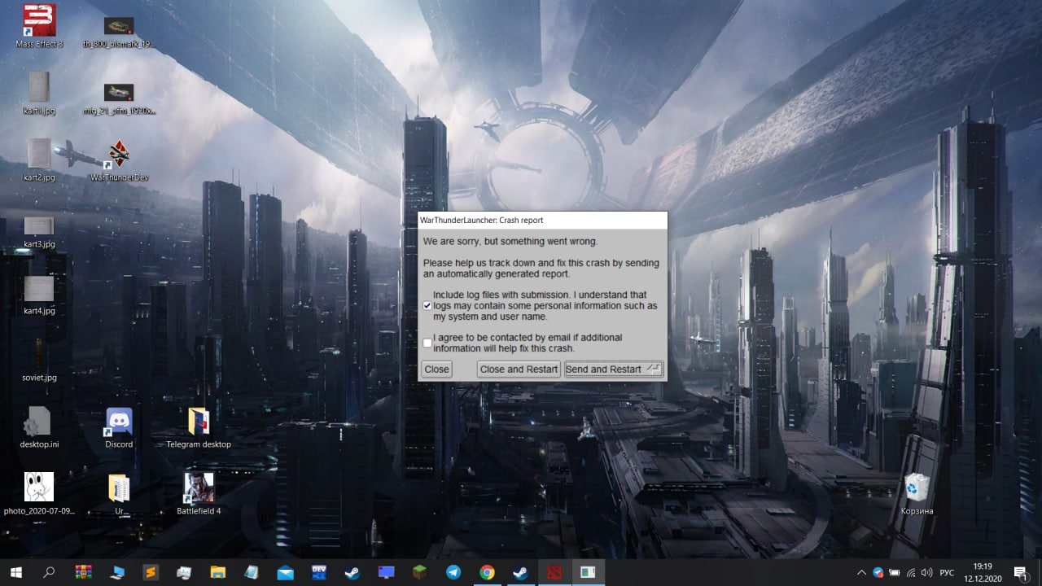Open Sublime Text from the taskbar
The image size is (1042, 586).
150,572
